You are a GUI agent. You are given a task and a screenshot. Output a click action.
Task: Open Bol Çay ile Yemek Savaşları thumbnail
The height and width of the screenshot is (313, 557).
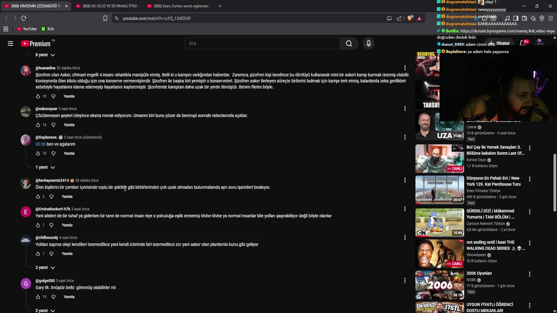click(440, 159)
